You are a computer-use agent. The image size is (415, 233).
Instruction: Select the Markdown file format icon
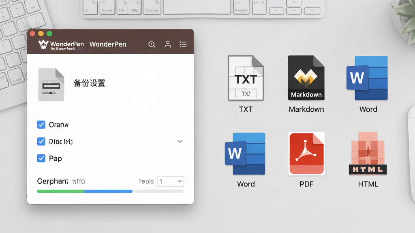click(306, 78)
